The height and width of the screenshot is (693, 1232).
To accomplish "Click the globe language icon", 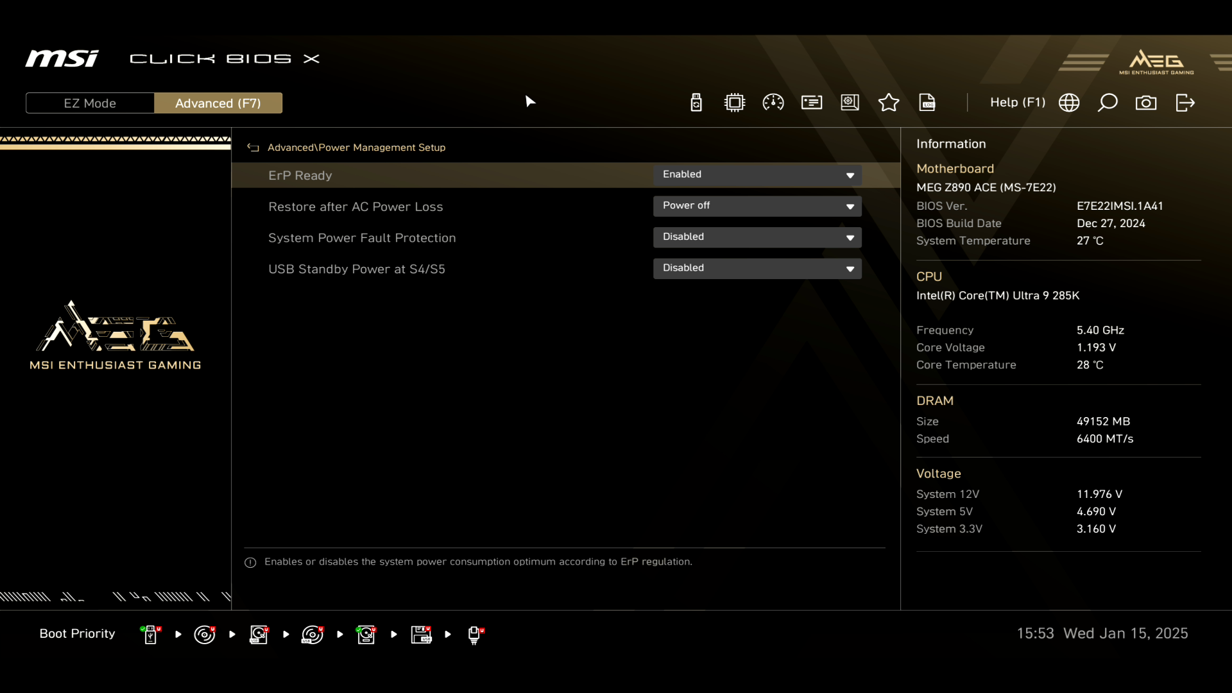I will [1069, 103].
